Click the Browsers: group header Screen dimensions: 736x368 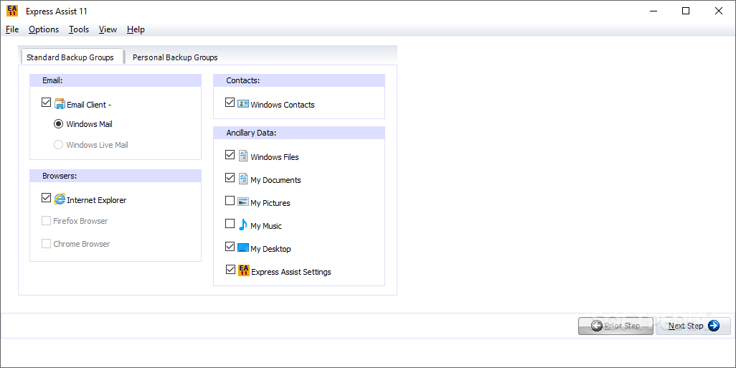click(115, 176)
